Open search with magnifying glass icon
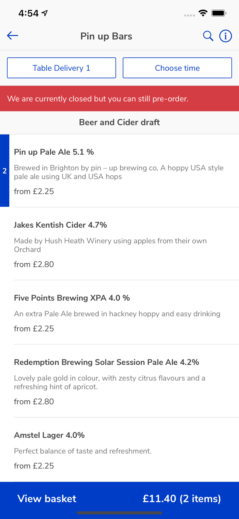The height and width of the screenshot is (519, 239). (208, 36)
